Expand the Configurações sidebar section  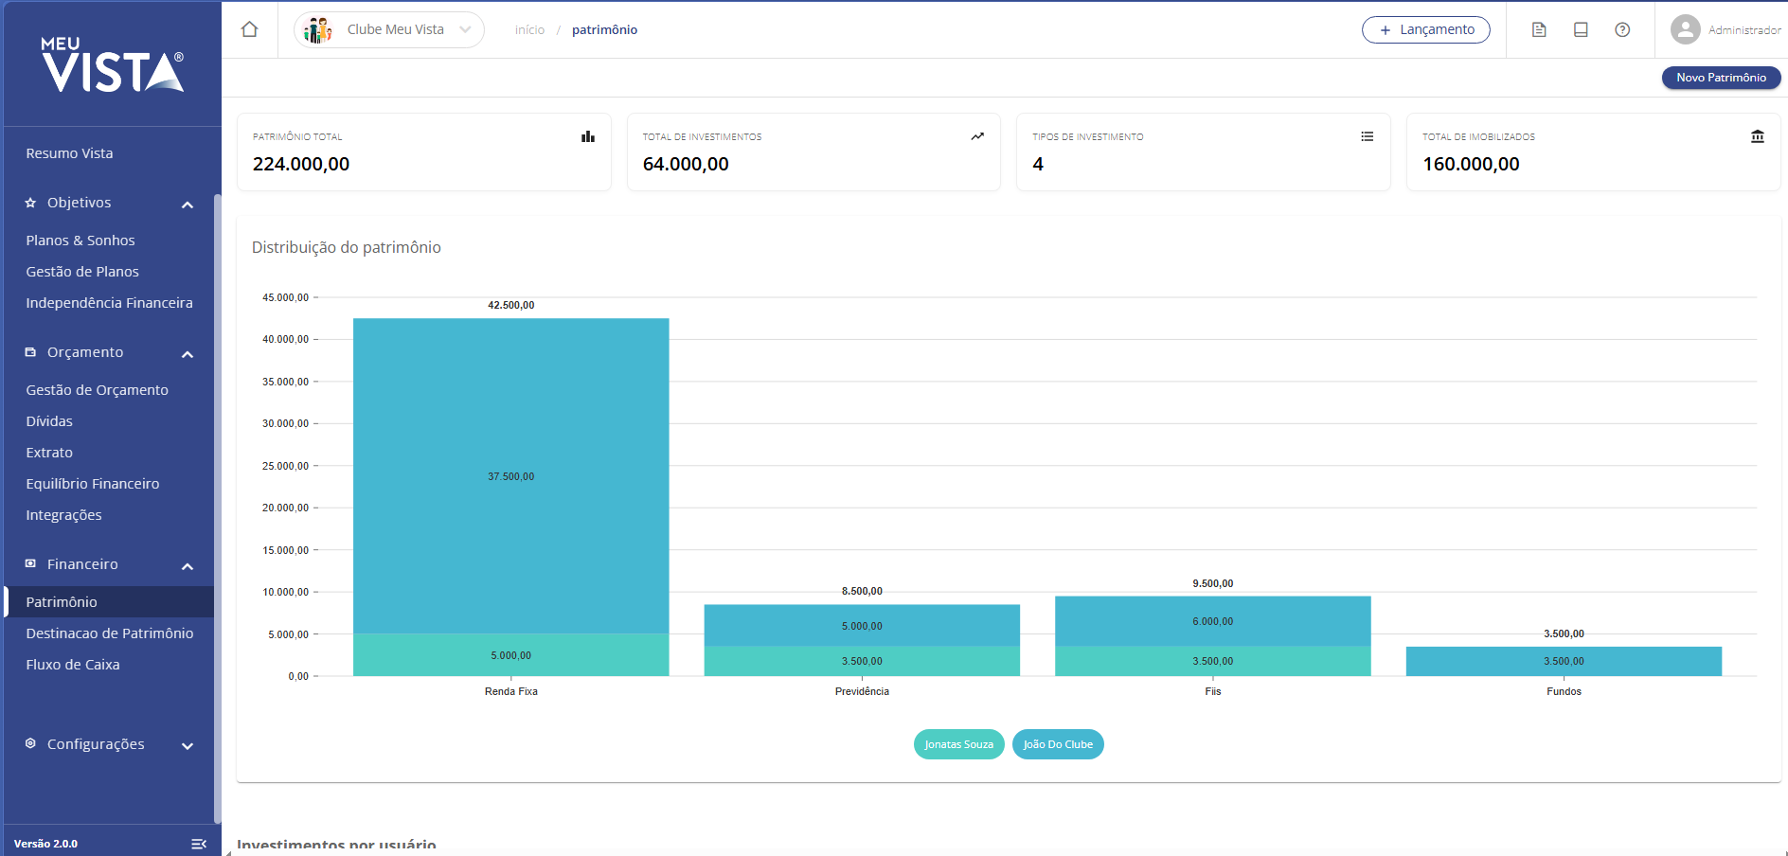(x=188, y=745)
